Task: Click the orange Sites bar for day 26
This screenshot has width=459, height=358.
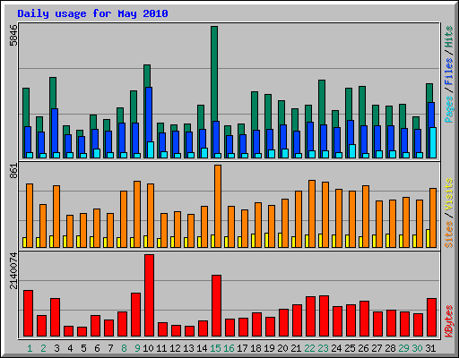Action: [366, 217]
